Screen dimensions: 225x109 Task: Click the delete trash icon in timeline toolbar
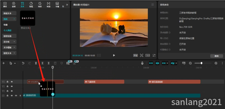tap(55, 63)
